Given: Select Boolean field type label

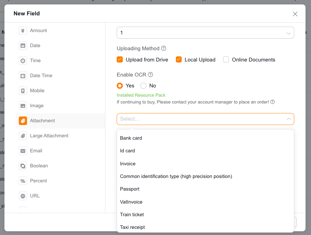Looking at the screenshot, I should 39,166.
